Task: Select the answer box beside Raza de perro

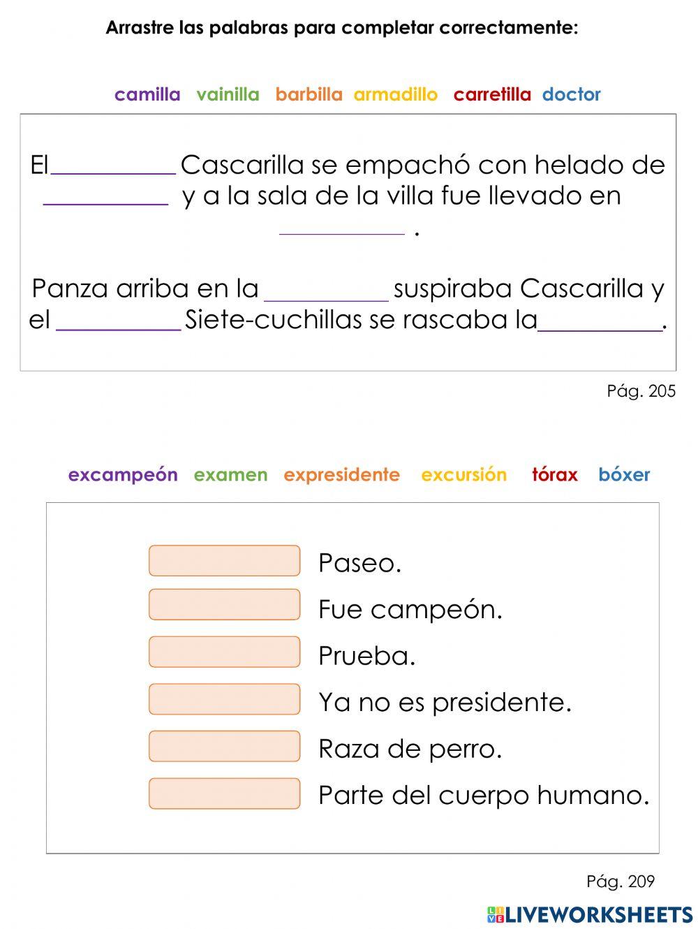Action: pos(224,746)
